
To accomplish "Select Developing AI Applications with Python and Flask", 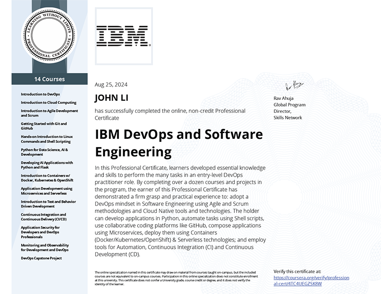I will coord(47,165).
